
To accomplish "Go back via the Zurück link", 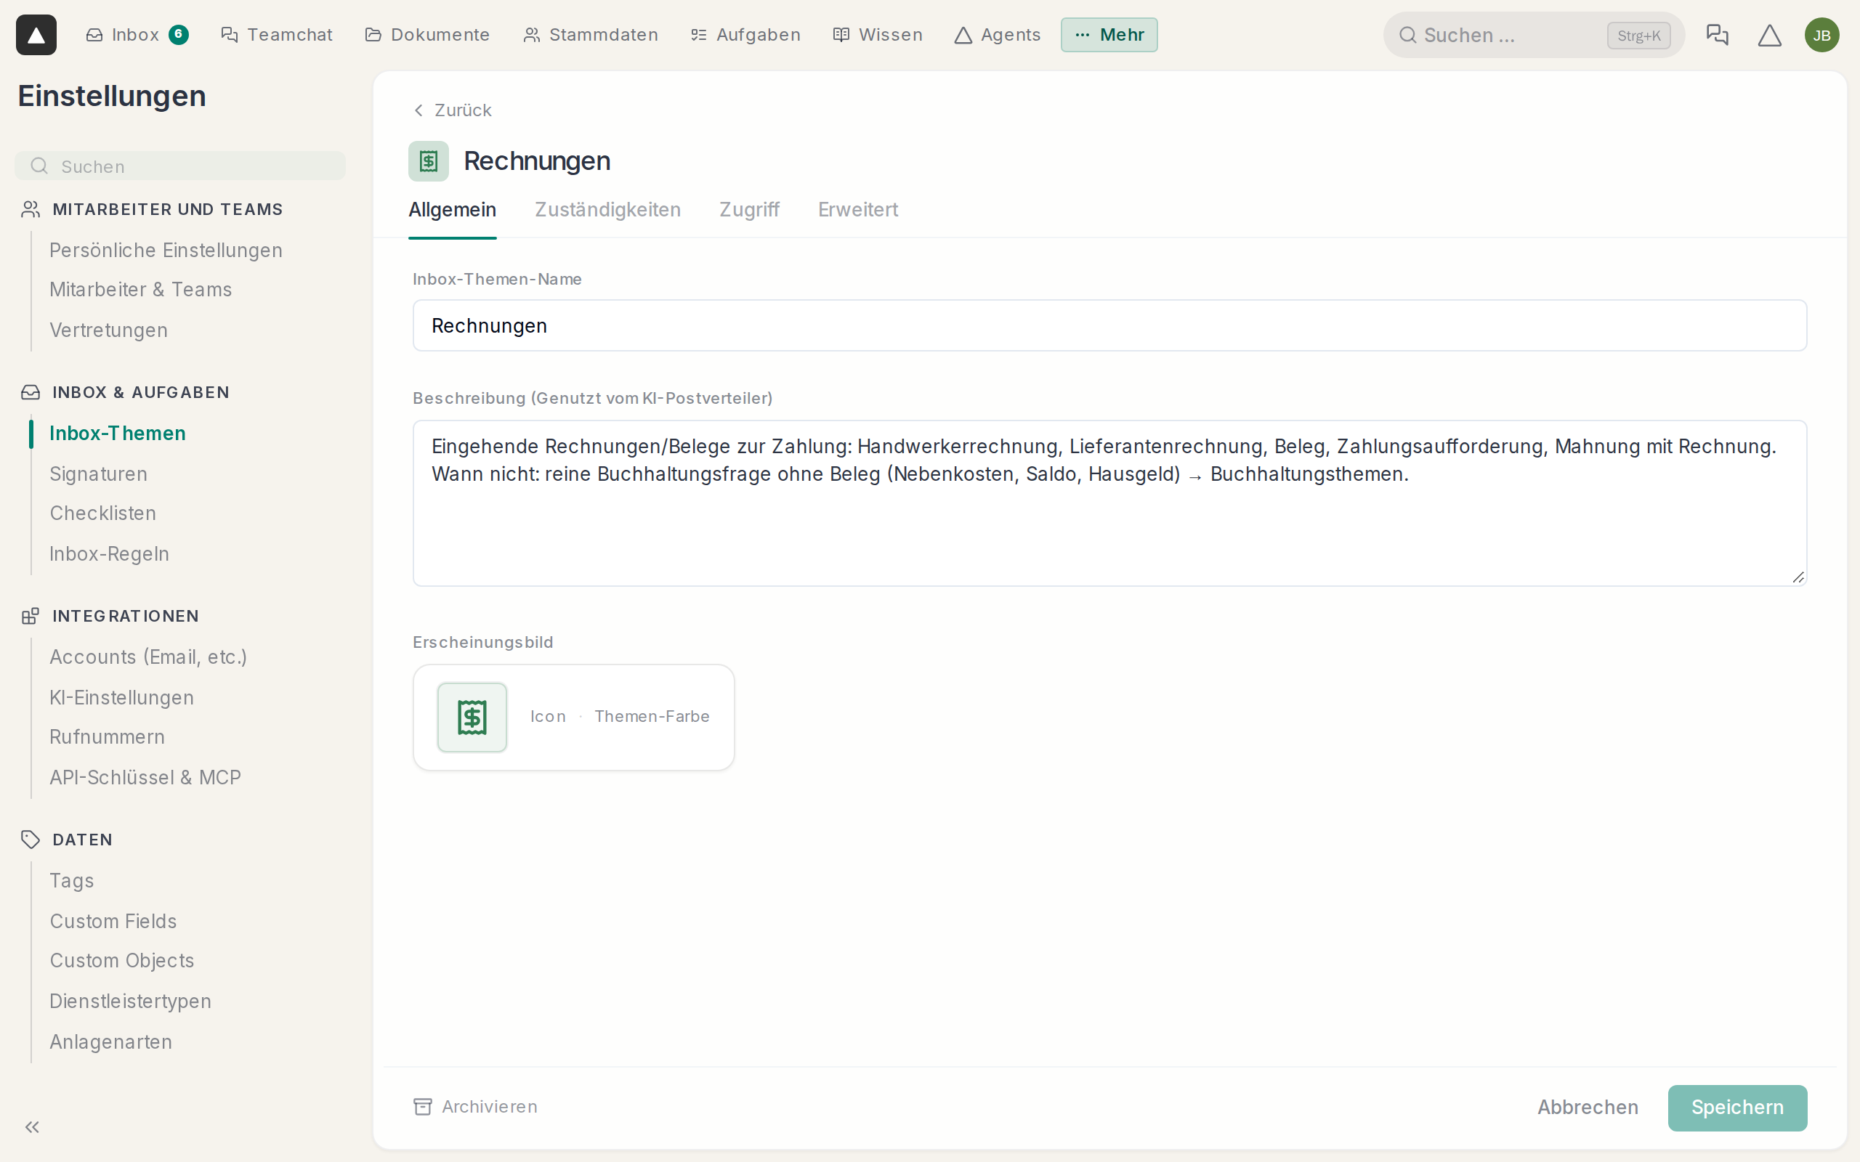I will [x=452, y=110].
